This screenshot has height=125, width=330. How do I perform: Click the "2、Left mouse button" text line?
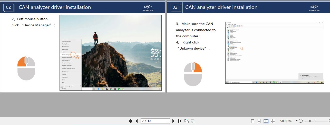pyautogui.click(x=30, y=19)
